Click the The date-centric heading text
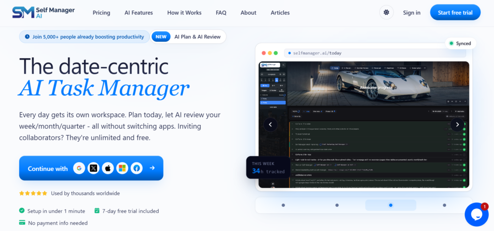 click(x=94, y=66)
